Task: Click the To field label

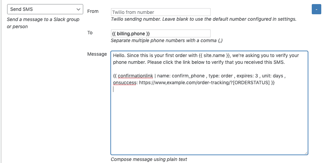Action: pyautogui.click(x=90, y=33)
